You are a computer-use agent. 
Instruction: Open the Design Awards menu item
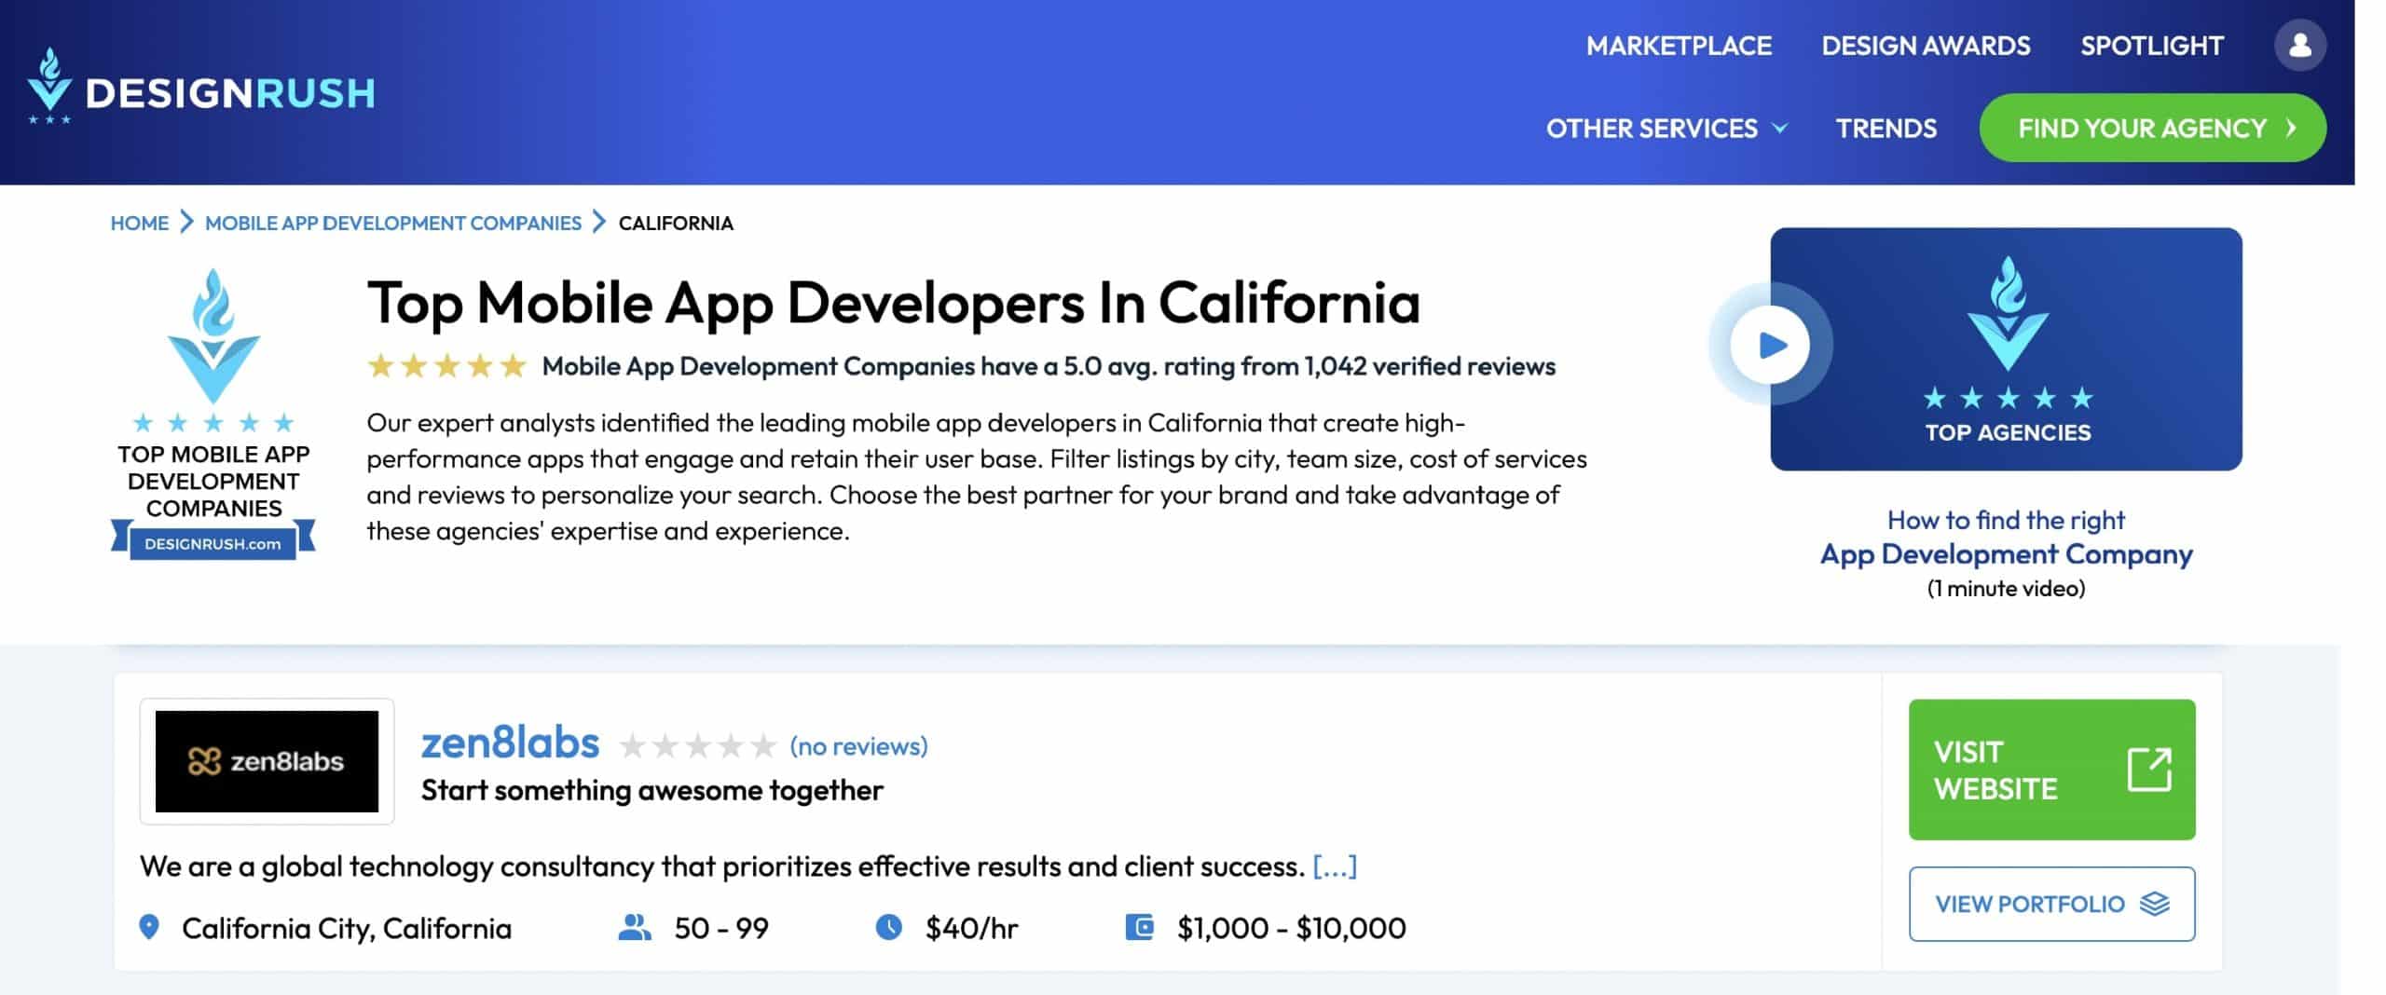pos(1926,46)
